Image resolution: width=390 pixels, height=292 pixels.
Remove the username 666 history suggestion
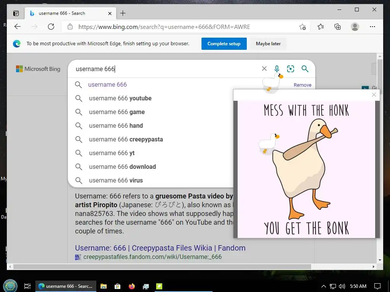[302, 85]
